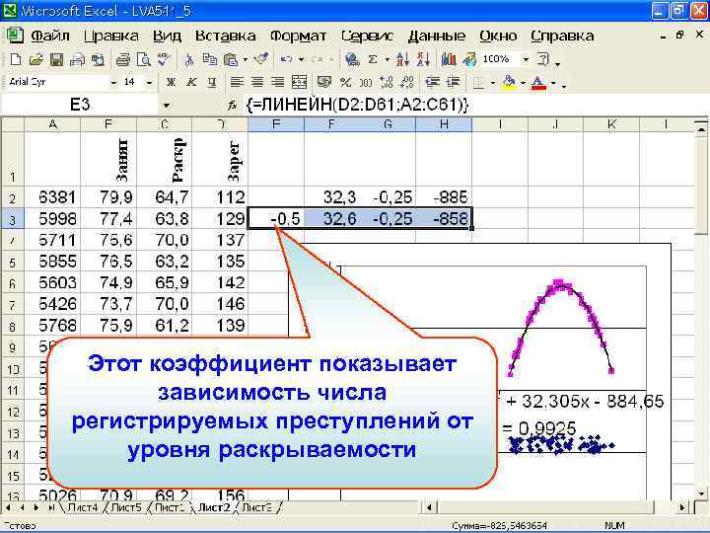This screenshot has width=710, height=533.
Task: Toggle left text alignment
Action: tap(237, 83)
